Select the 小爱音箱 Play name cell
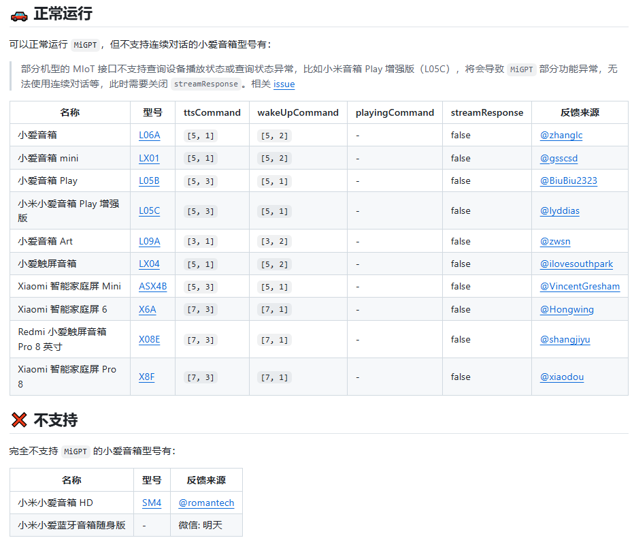The height and width of the screenshot is (538, 632). pyautogui.click(x=69, y=181)
